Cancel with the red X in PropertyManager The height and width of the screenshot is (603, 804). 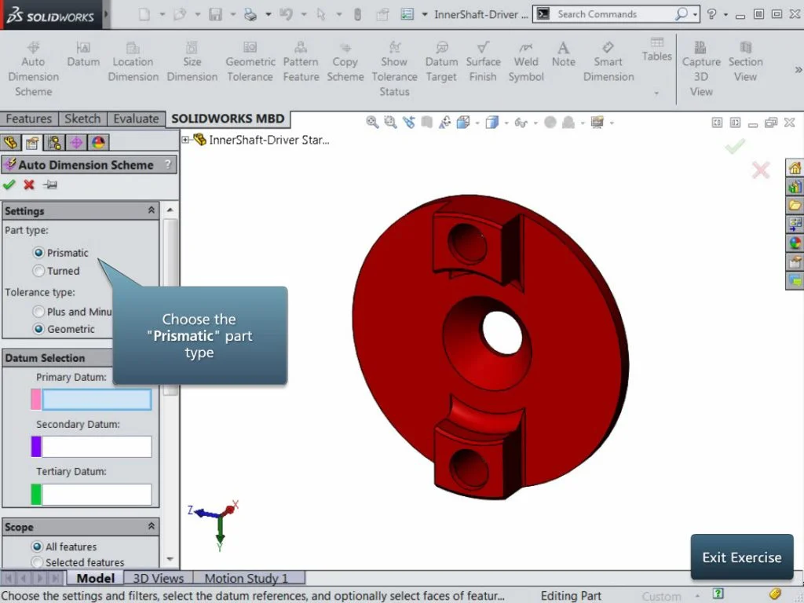[29, 185]
